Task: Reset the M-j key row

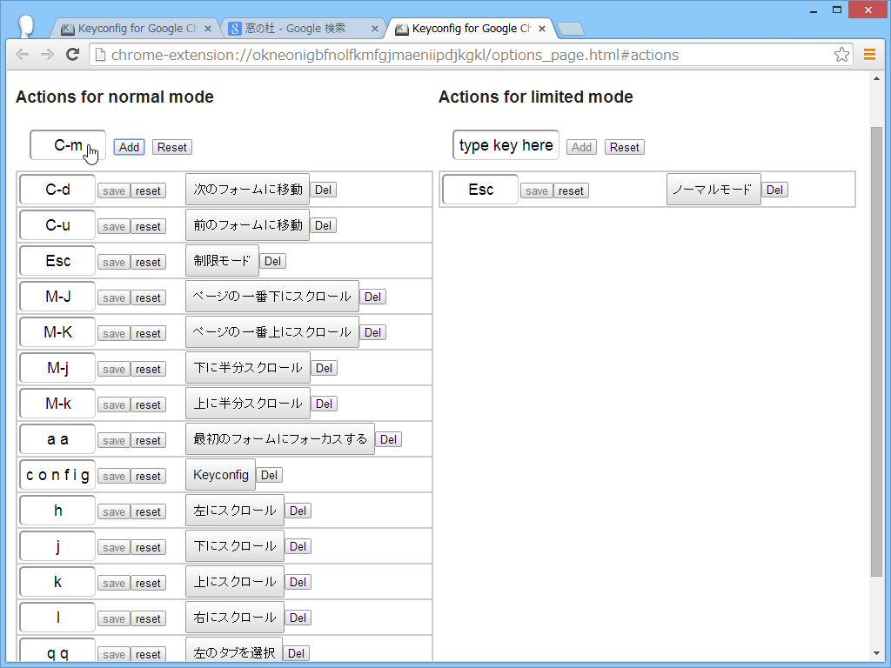Action: click(x=148, y=369)
